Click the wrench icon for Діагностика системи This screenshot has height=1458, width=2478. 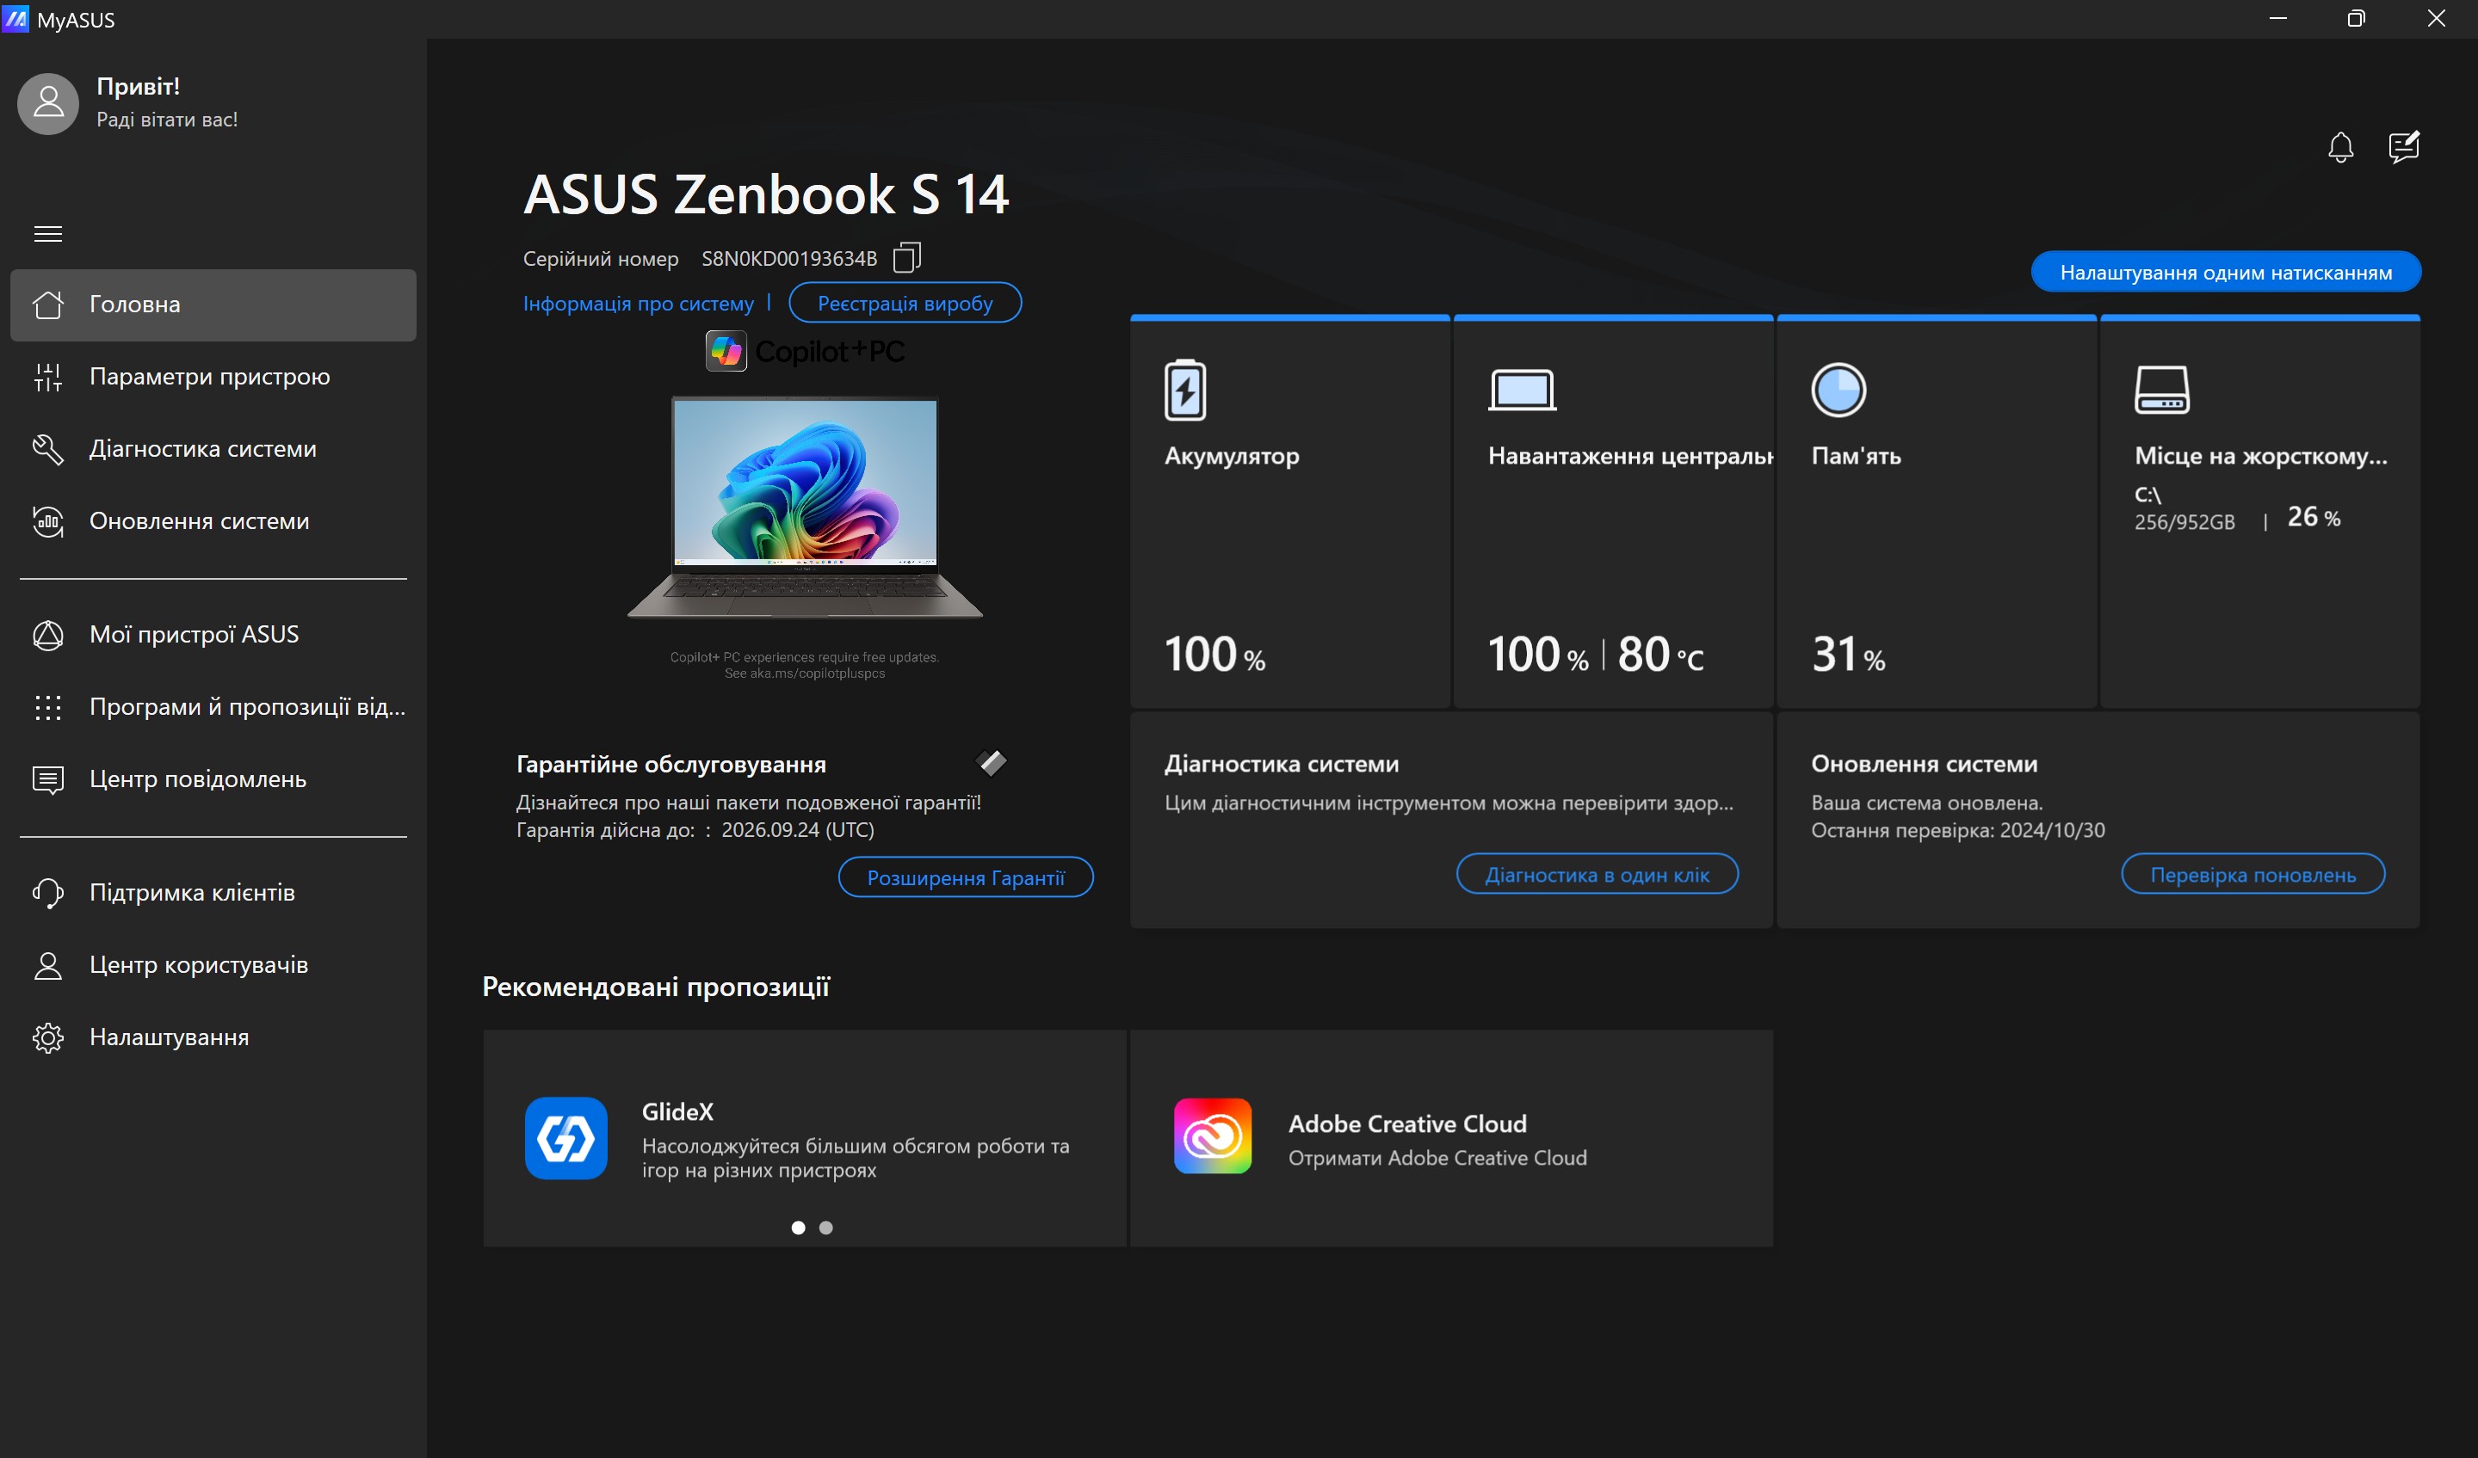[x=48, y=449]
